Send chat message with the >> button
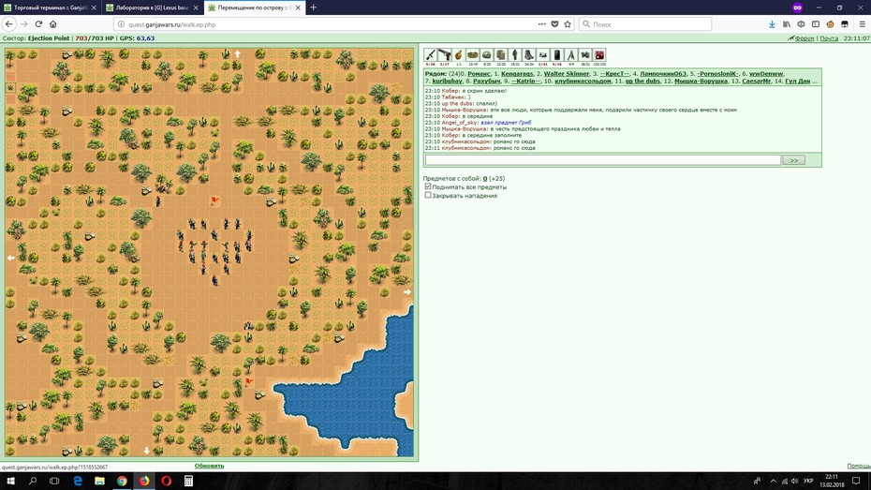The height and width of the screenshot is (490, 871). click(x=794, y=160)
